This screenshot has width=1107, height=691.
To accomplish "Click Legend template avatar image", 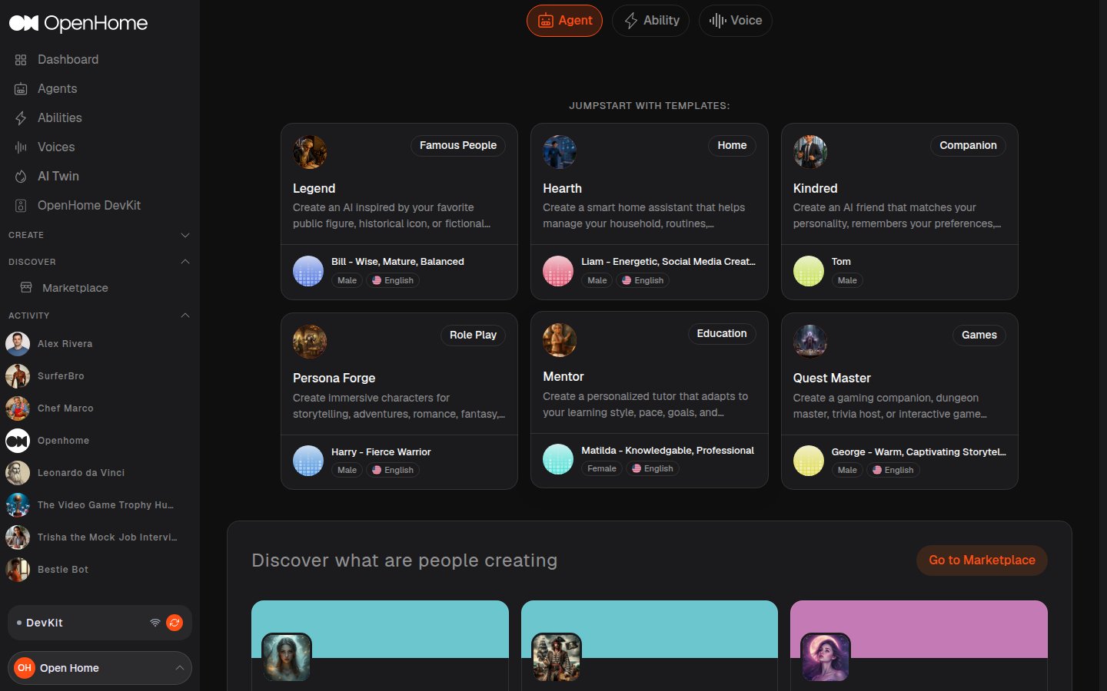I will tap(310, 152).
